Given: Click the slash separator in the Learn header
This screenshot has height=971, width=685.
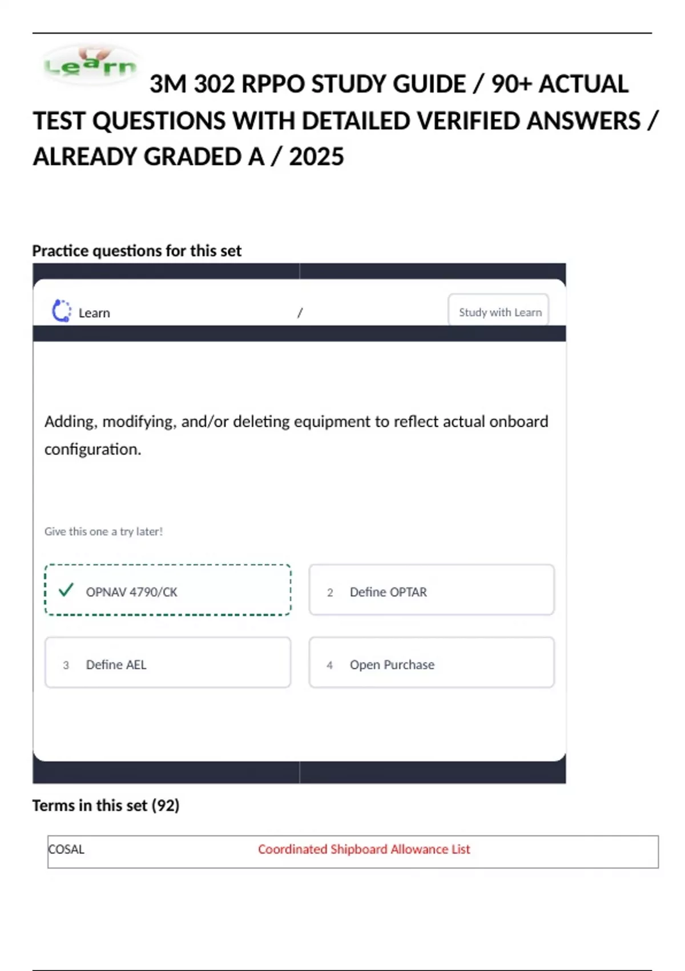Looking at the screenshot, I should 300,312.
